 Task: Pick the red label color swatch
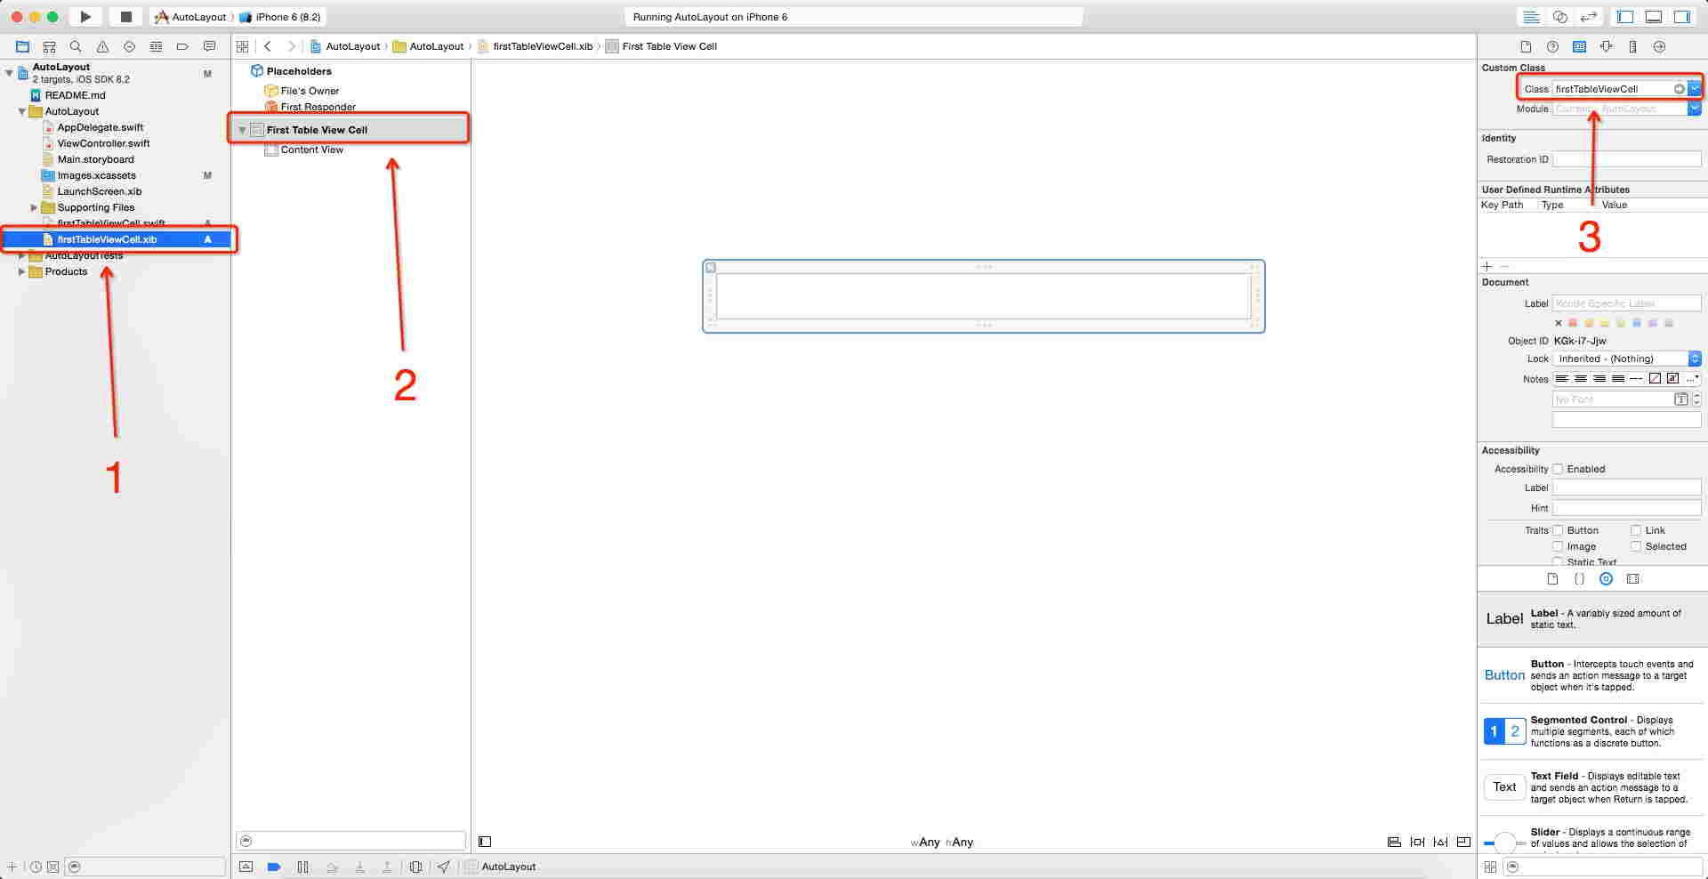click(x=1573, y=323)
